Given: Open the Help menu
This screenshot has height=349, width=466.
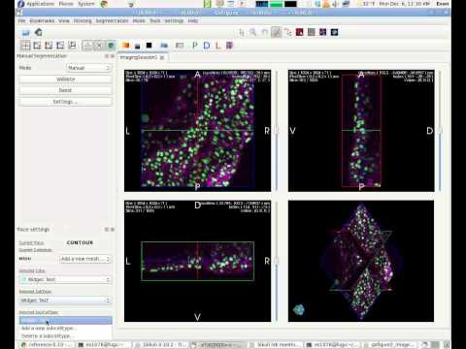Looking at the screenshot, I should 193,20.
